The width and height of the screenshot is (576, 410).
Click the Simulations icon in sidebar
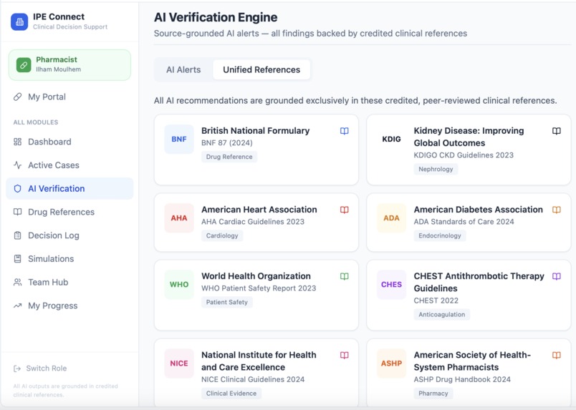[x=17, y=259]
